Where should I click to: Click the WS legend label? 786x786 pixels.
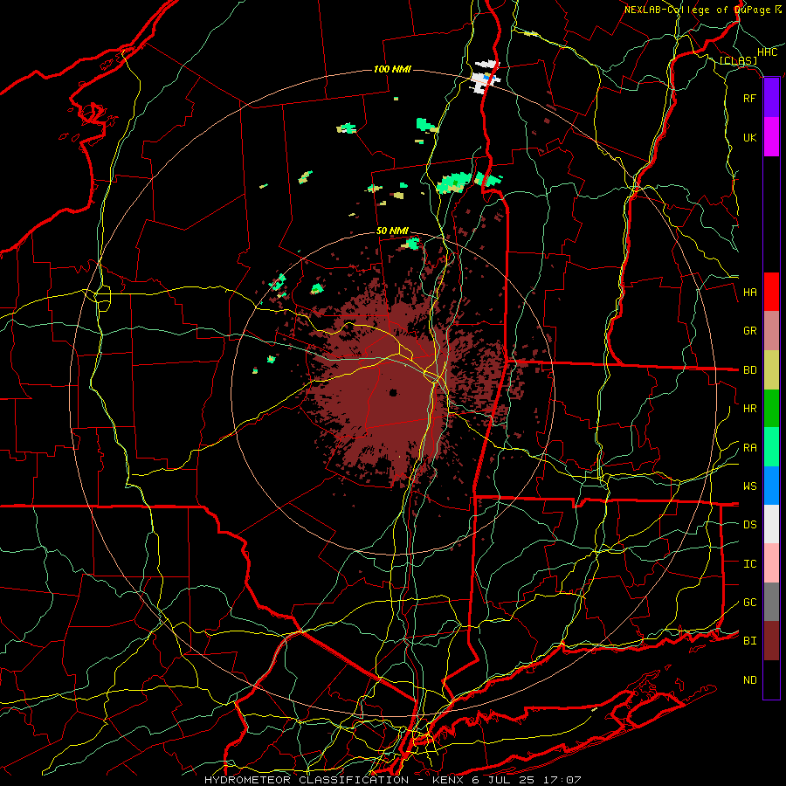point(750,486)
